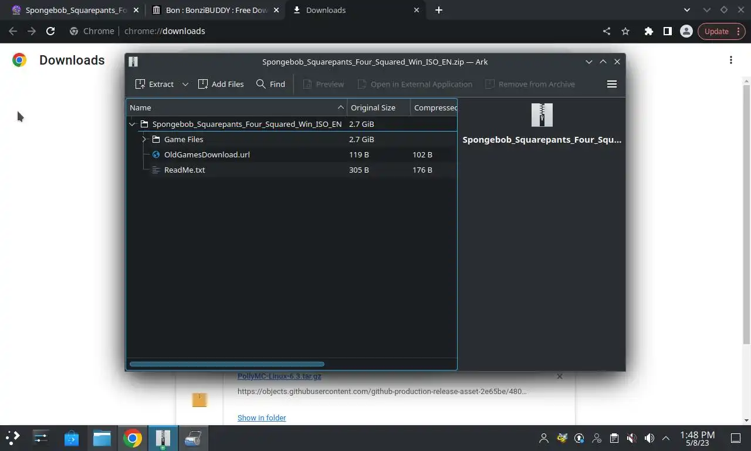Select the ReadMe.txt file
The height and width of the screenshot is (451, 751).
click(184, 170)
